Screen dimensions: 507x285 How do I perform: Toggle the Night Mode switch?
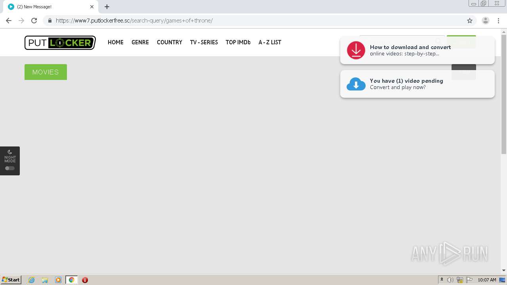click(x=10, y=168)
